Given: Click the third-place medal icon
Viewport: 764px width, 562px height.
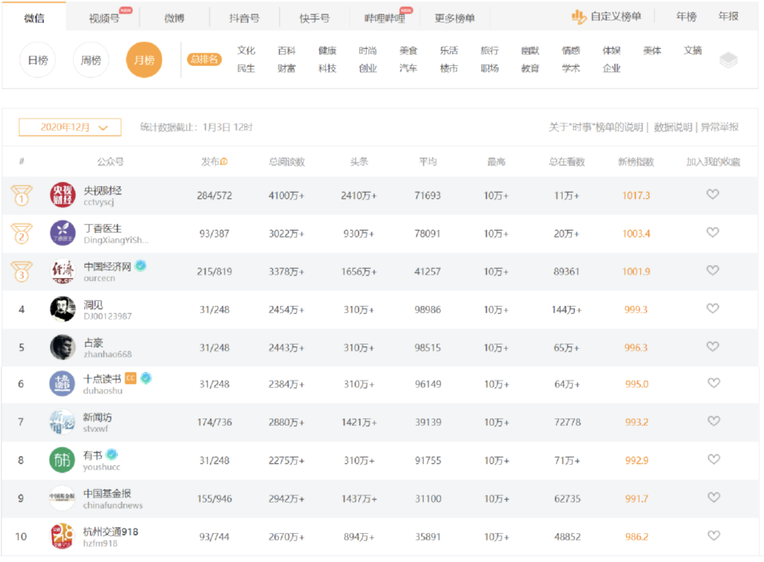Looking at the screenshot, I should 22,271.
